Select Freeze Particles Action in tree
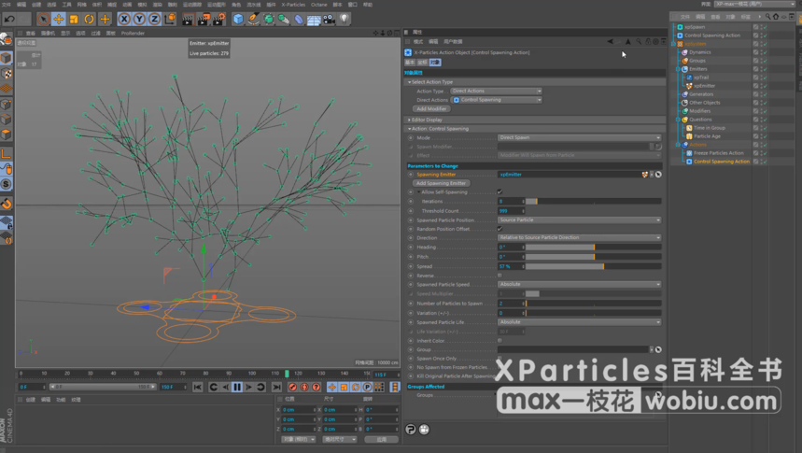Screen dimensions: 802x453 (718, 153)
